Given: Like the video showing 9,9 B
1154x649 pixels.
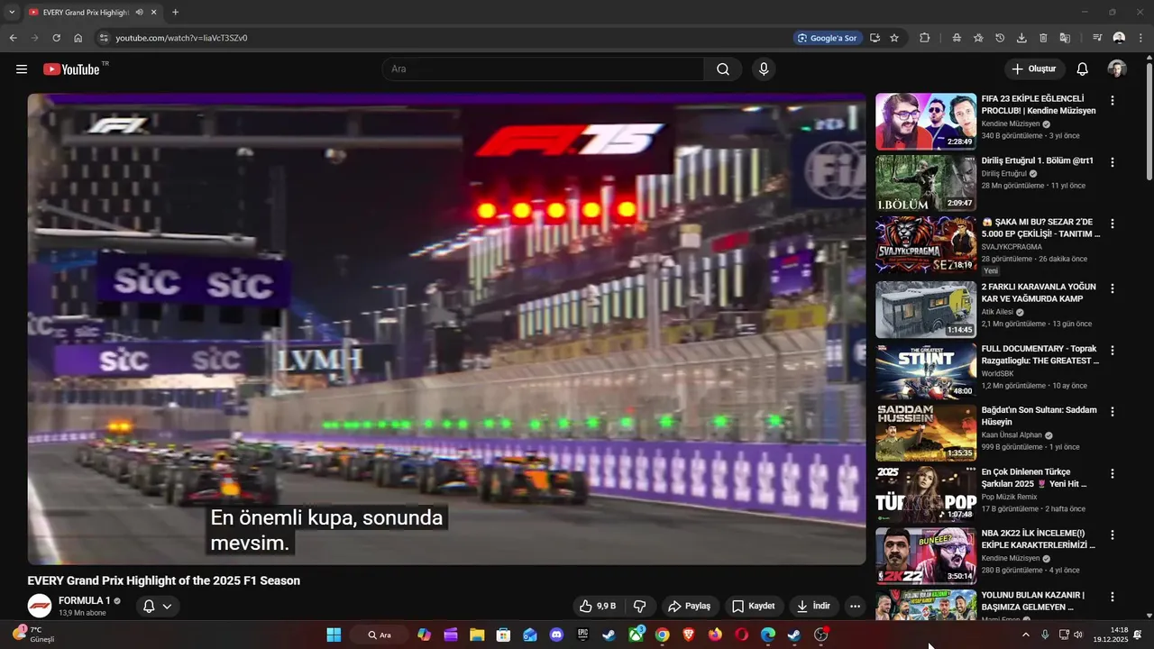Looking at the screenshot, I should pyautogui.click(x=599, y=606).
